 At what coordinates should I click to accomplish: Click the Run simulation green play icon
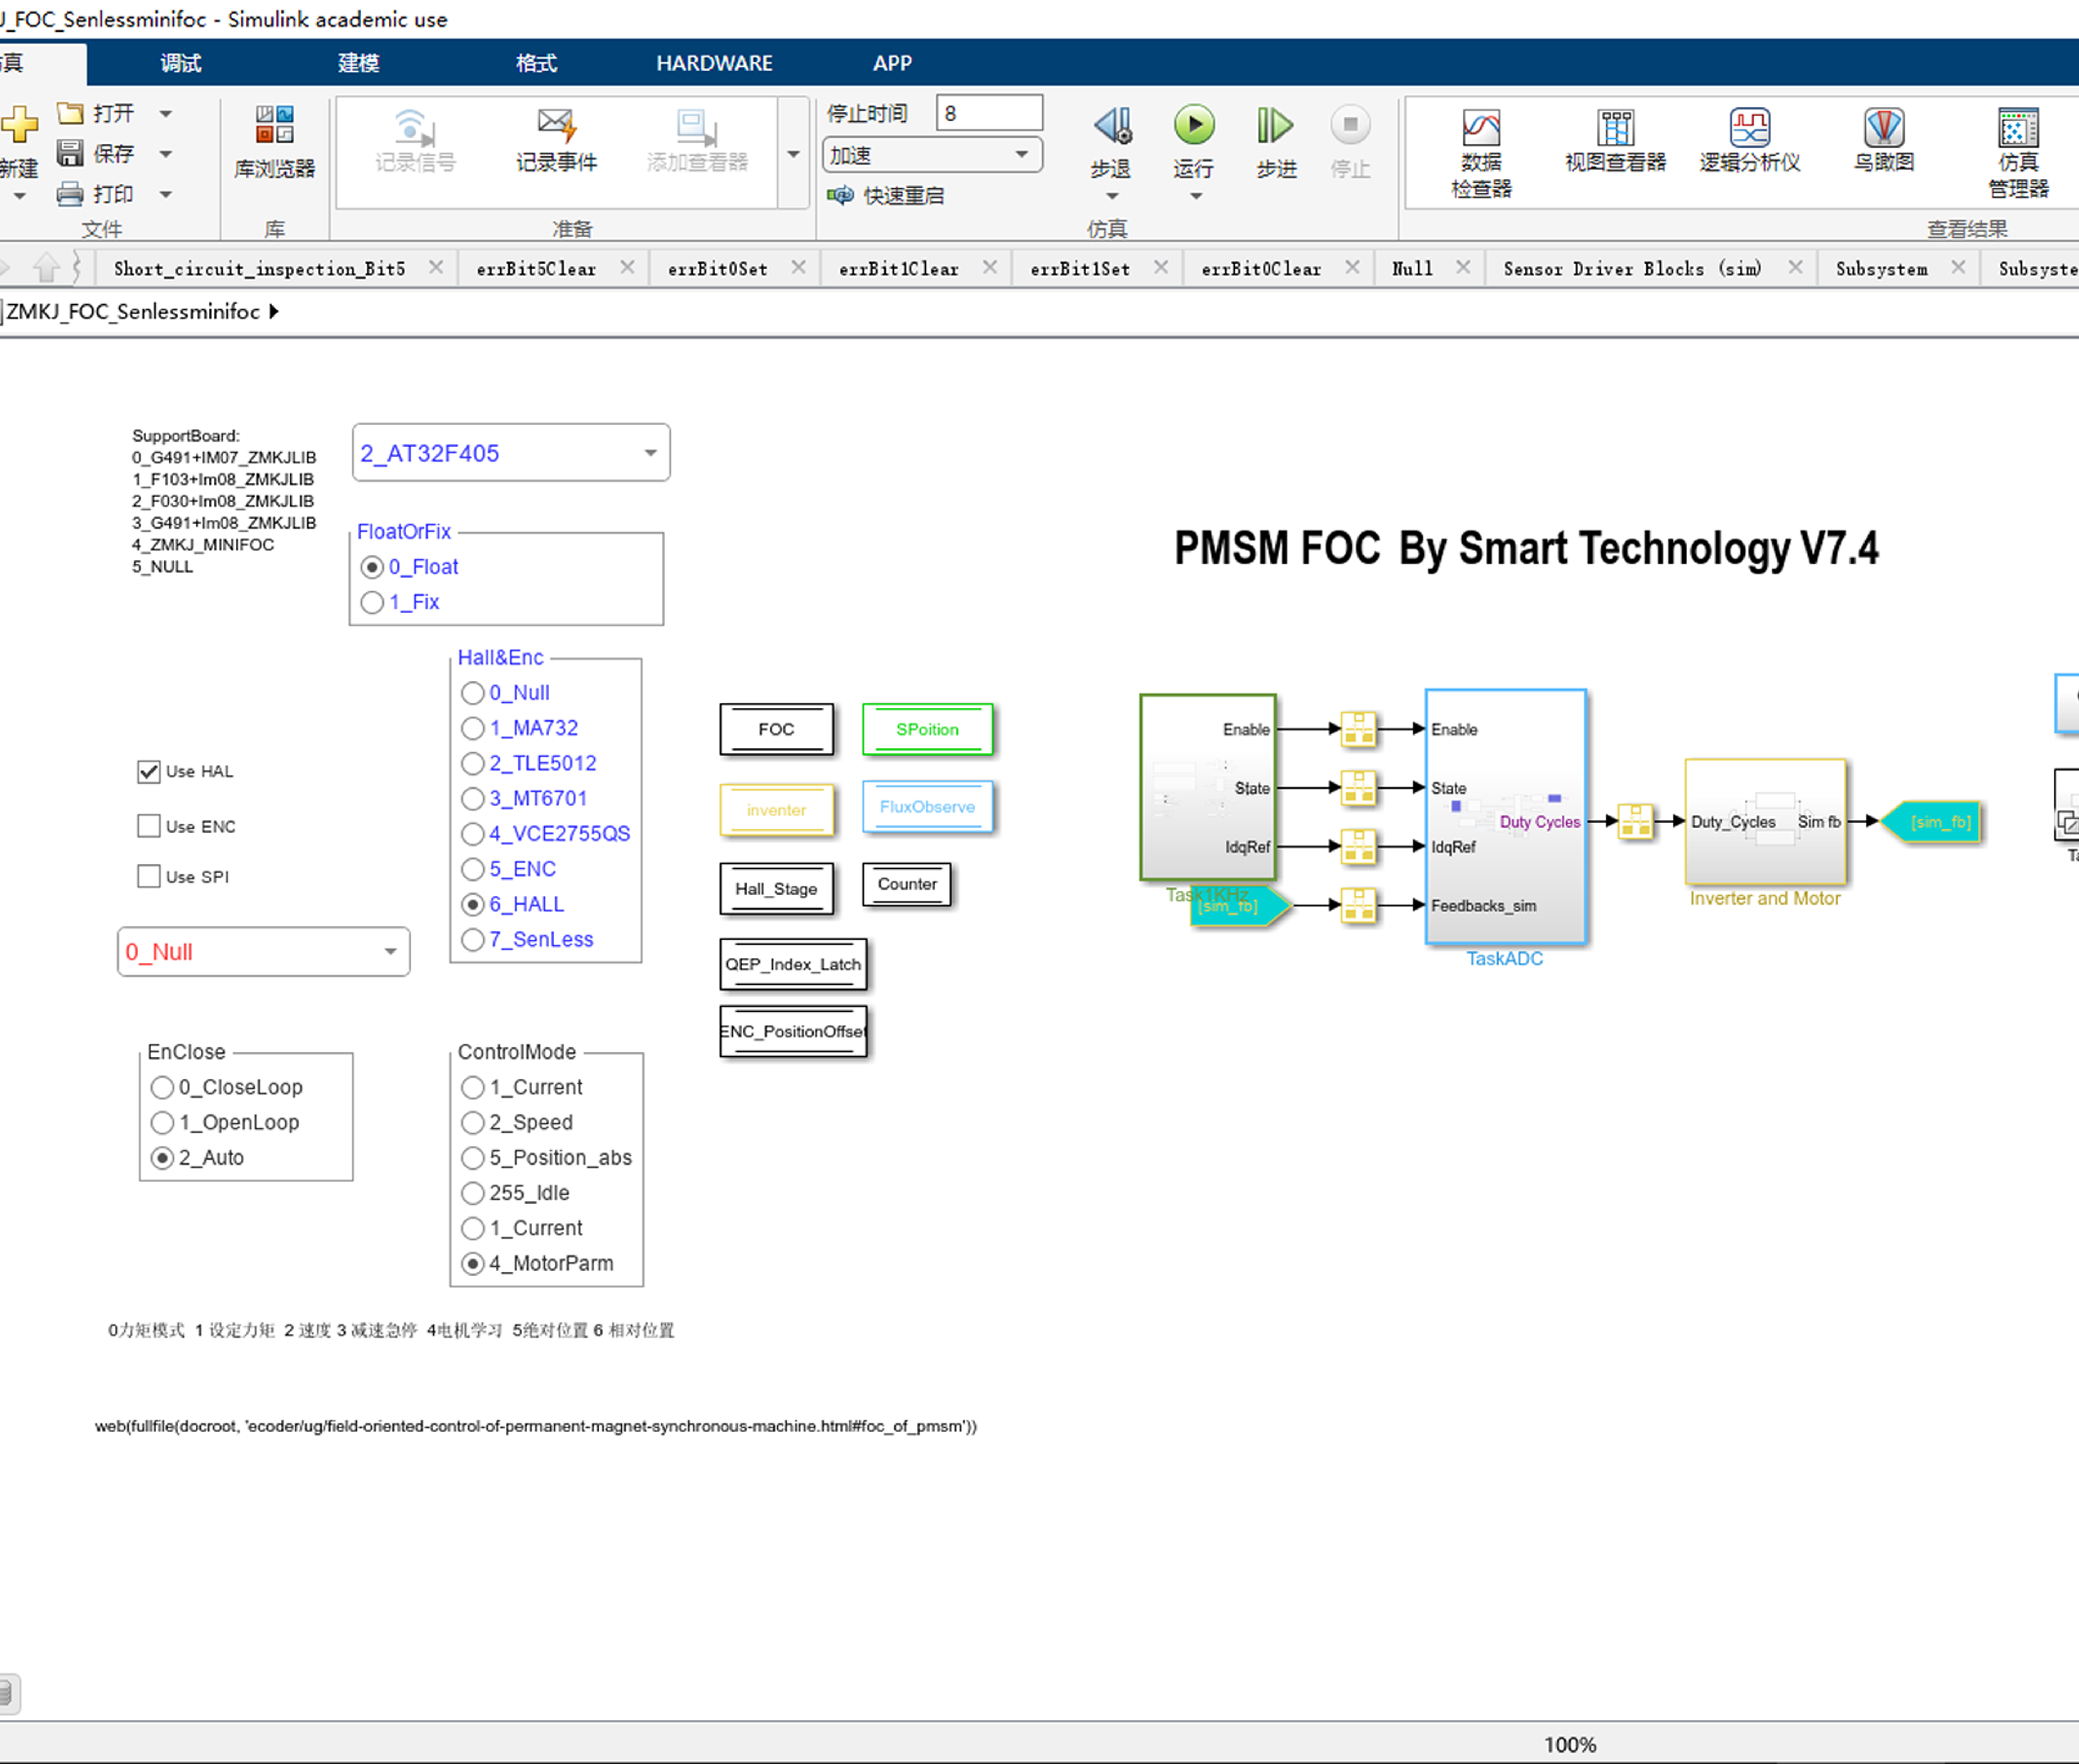(1194, 125)
